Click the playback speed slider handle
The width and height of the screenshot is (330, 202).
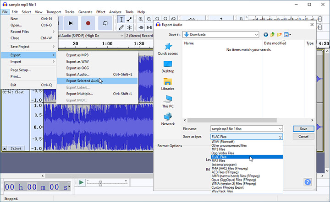click(x=100, y=183)
